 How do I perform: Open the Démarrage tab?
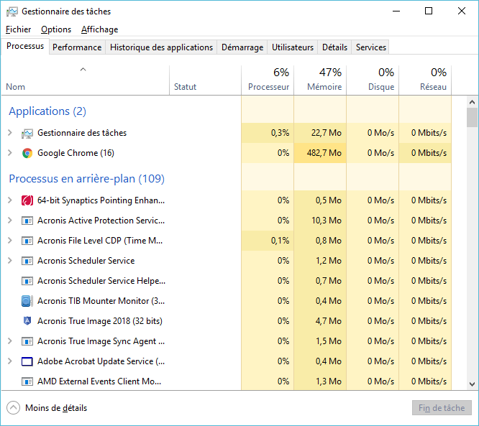tap(242, 47)
